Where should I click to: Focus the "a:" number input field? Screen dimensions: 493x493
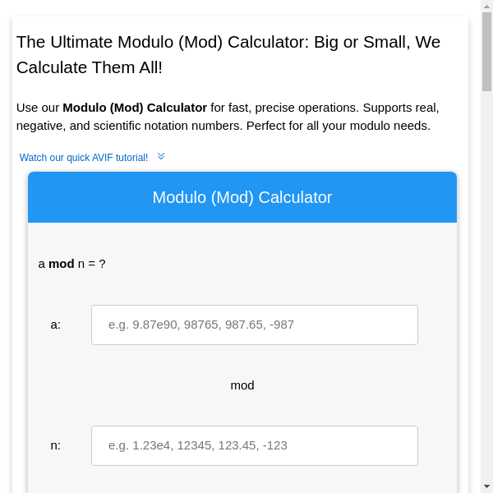point(254,325)
